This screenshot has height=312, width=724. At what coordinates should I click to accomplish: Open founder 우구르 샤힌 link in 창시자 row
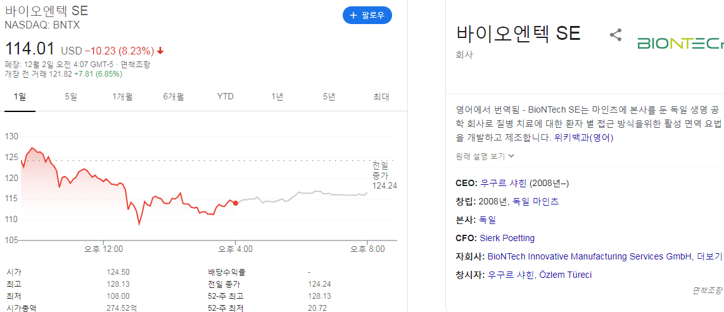[510, 275]
